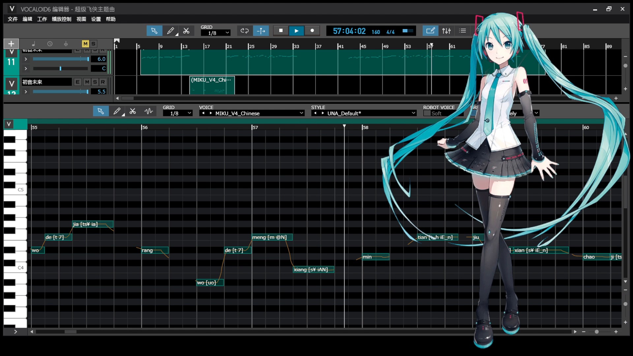This screenshot has height=356, width=633.
Task: Toggle global mute M button
Action: (85, 44)
